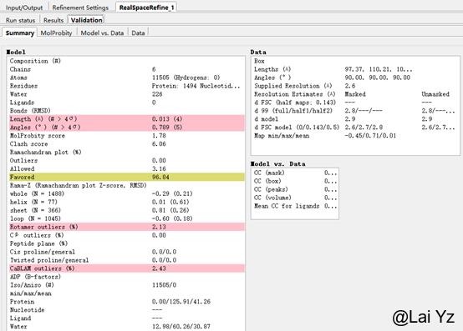This screenshot has width=463, height=331.
Task: Click the d model masked value 2.9
Action: pos(350,119)
